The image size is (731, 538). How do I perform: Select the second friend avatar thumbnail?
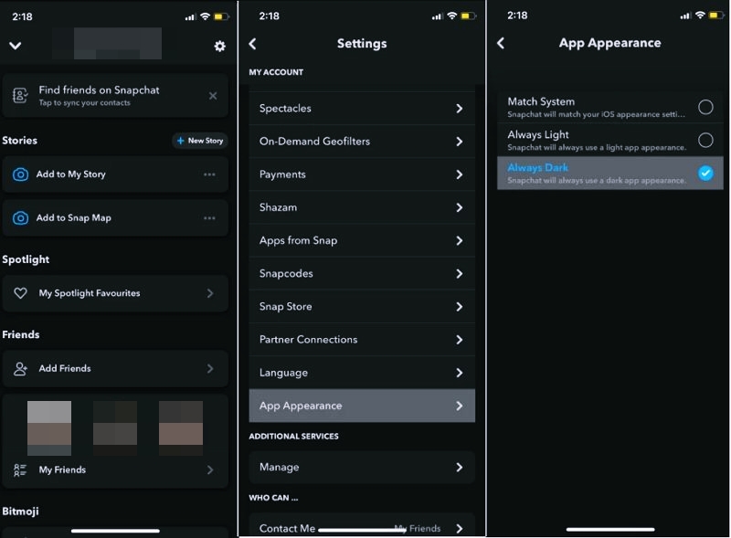tap(115, 428)
